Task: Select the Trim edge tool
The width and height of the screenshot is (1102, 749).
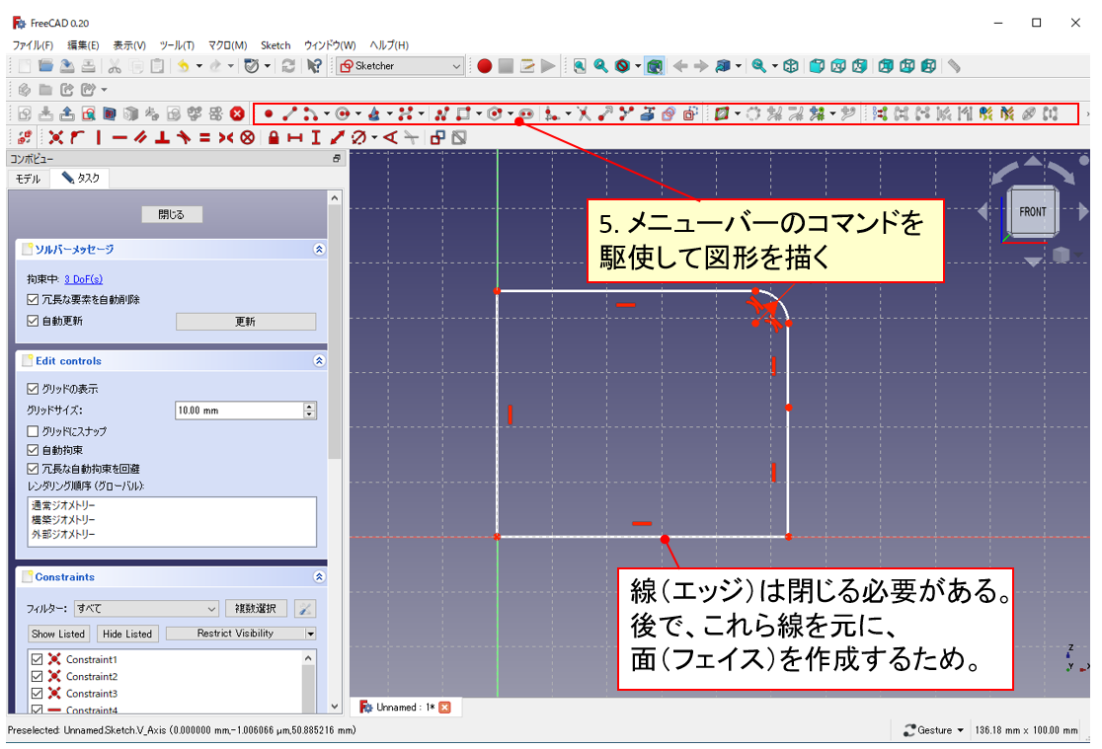Action: (x=584, y=113)
